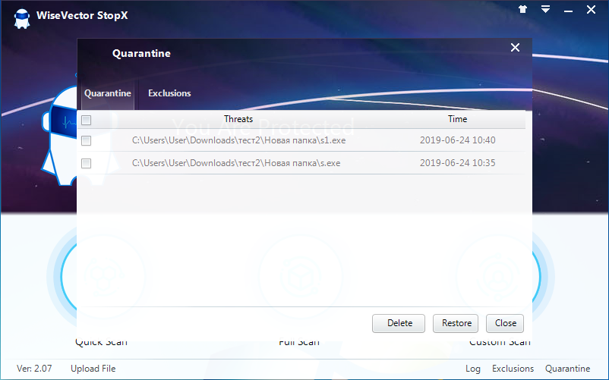Click the Threats column header

pyautogui.click(x=238, y=119)
